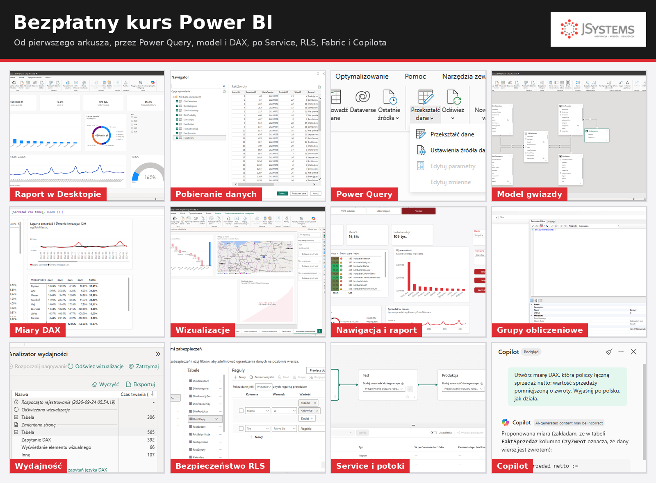Open the Miasto column dropdown
Screen dimensions: 656x483
point(257,411)
